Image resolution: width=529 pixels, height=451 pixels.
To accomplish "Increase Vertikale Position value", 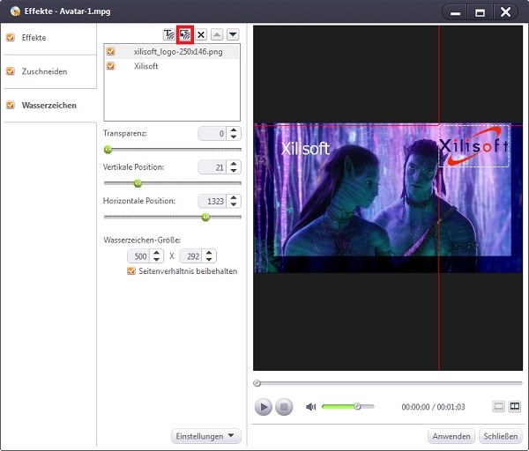I will (x=234, y=164).
